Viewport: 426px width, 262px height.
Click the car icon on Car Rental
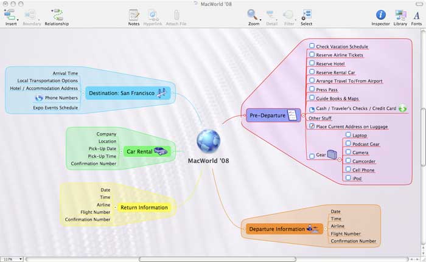(x=161, y=151)
